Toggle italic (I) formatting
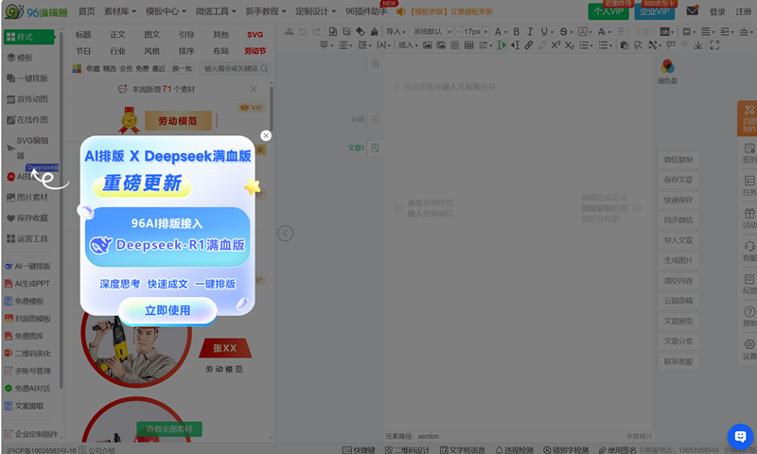This screenshot has height=454, width=757. coord(530,32)
